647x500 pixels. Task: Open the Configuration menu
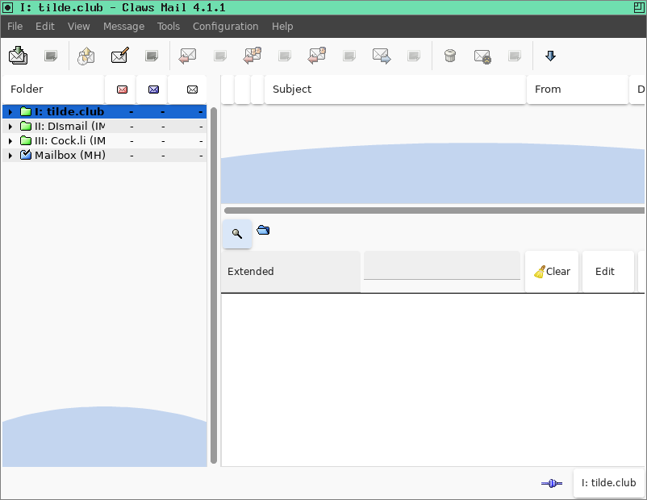coord(226,27)
